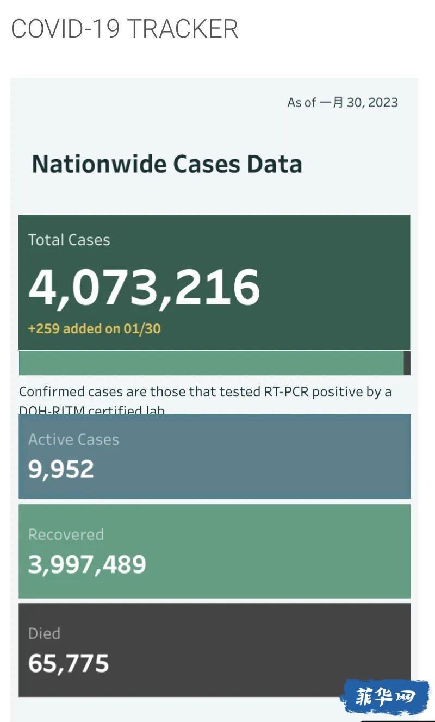Open the Total Cases panel
435x722 pixels.
pyautogui.click(x=214, y=282)
